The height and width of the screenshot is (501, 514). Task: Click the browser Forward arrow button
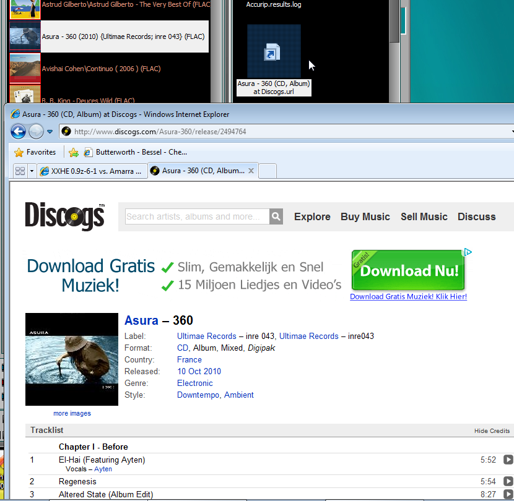[36, 132]
